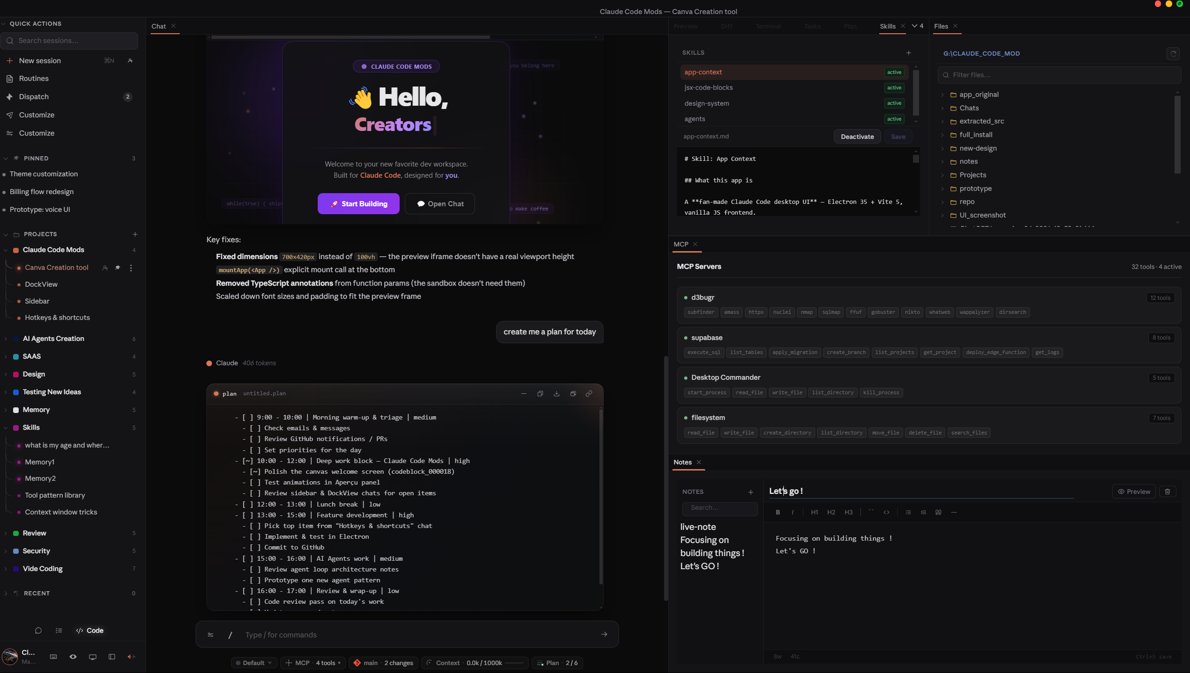The width and height of the screenshot is (1190, 673).
Task: Open slash commands in the message box
Action: [230, 635]
